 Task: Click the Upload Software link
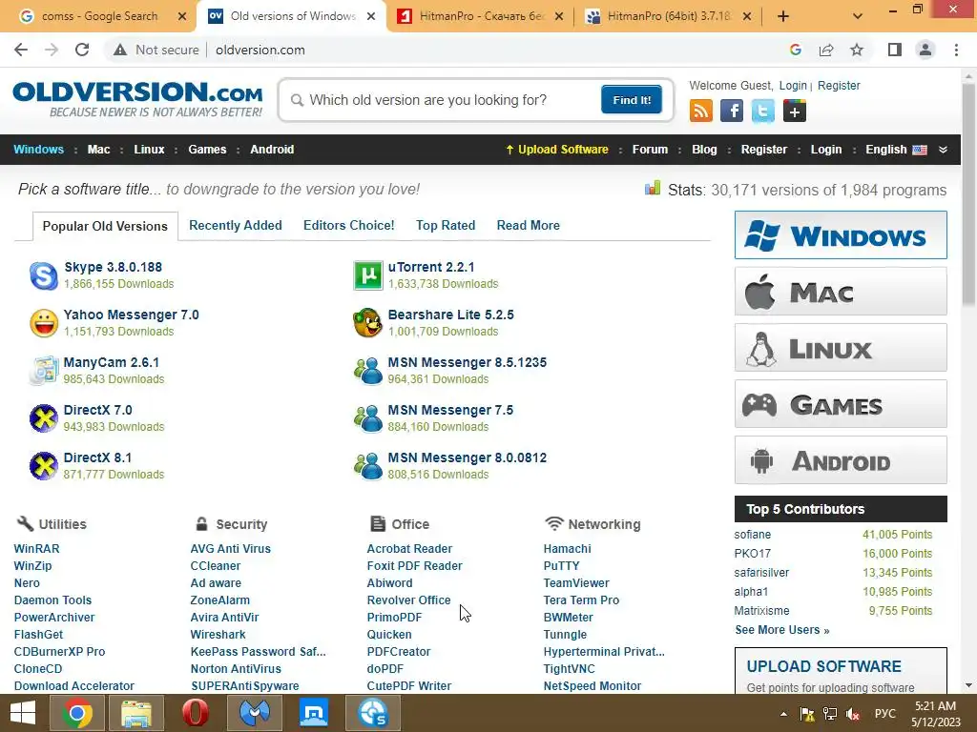(556, 150)
